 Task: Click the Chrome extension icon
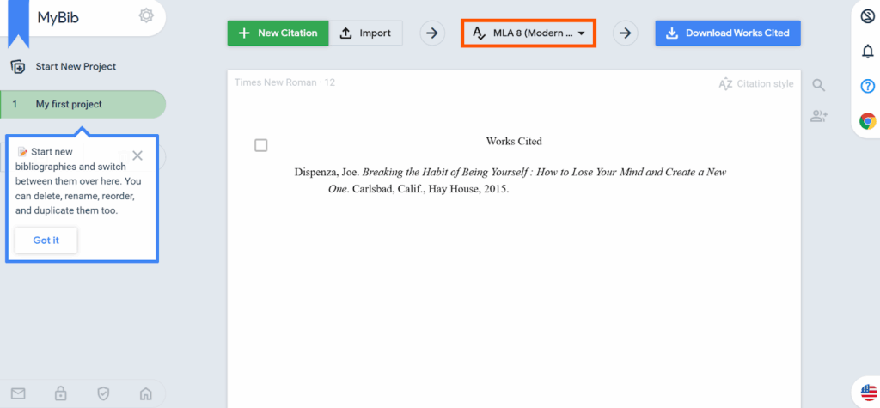868,120
